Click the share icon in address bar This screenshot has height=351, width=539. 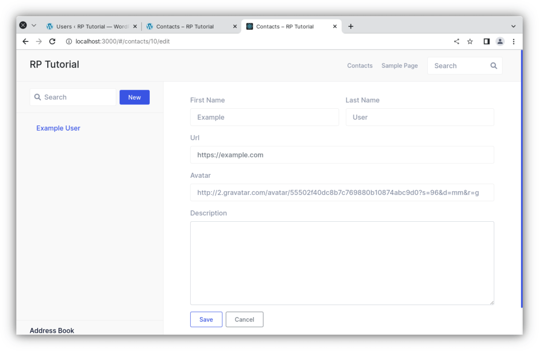456,41
